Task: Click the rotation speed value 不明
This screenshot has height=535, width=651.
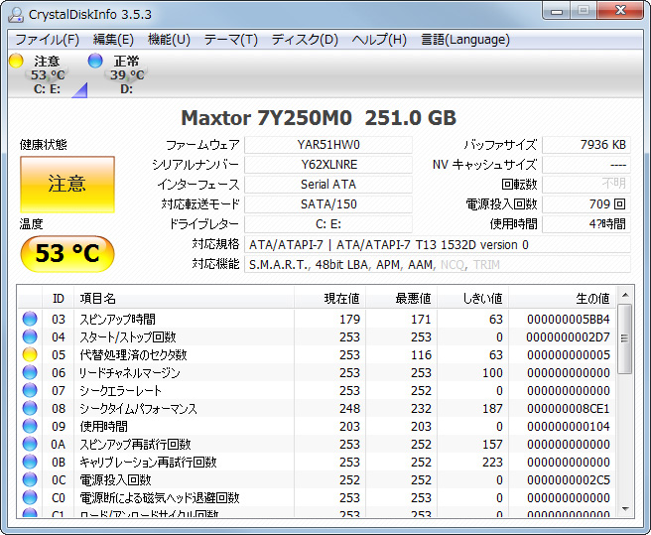Action: pyautogui.click(x=586, y=185)
